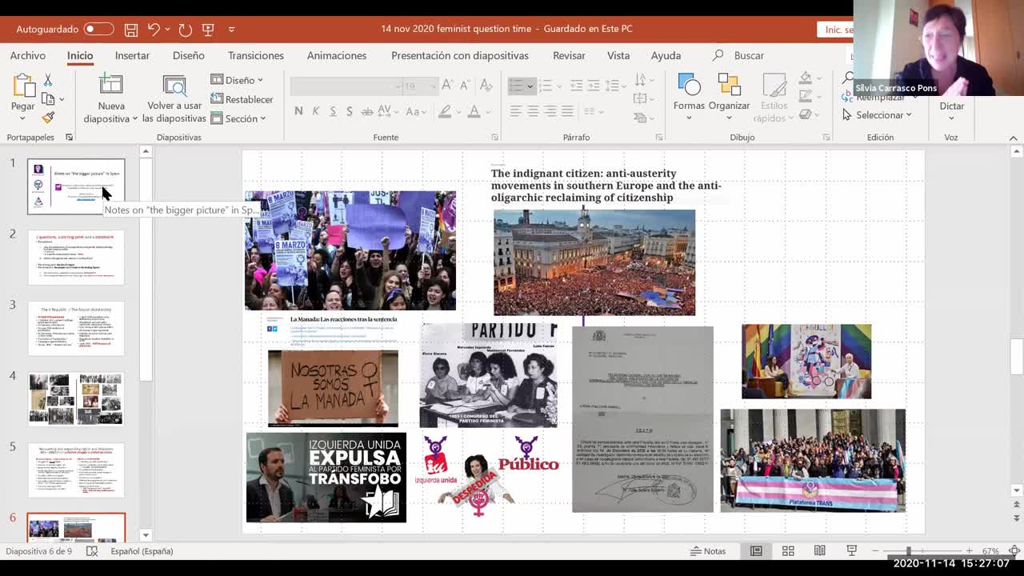Click the Nueva diapositiva icon
The width and height of the screenshot is (1024, 576).
pos(110,85)
